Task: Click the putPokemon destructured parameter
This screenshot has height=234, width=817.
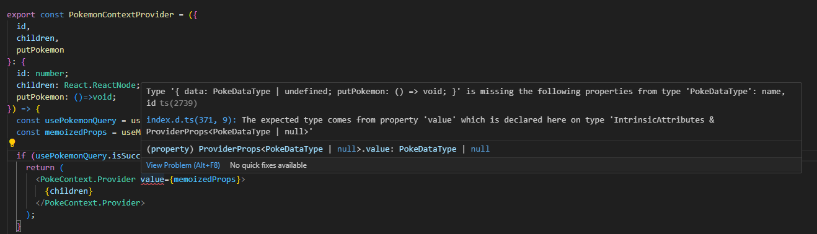Action: 40,49
